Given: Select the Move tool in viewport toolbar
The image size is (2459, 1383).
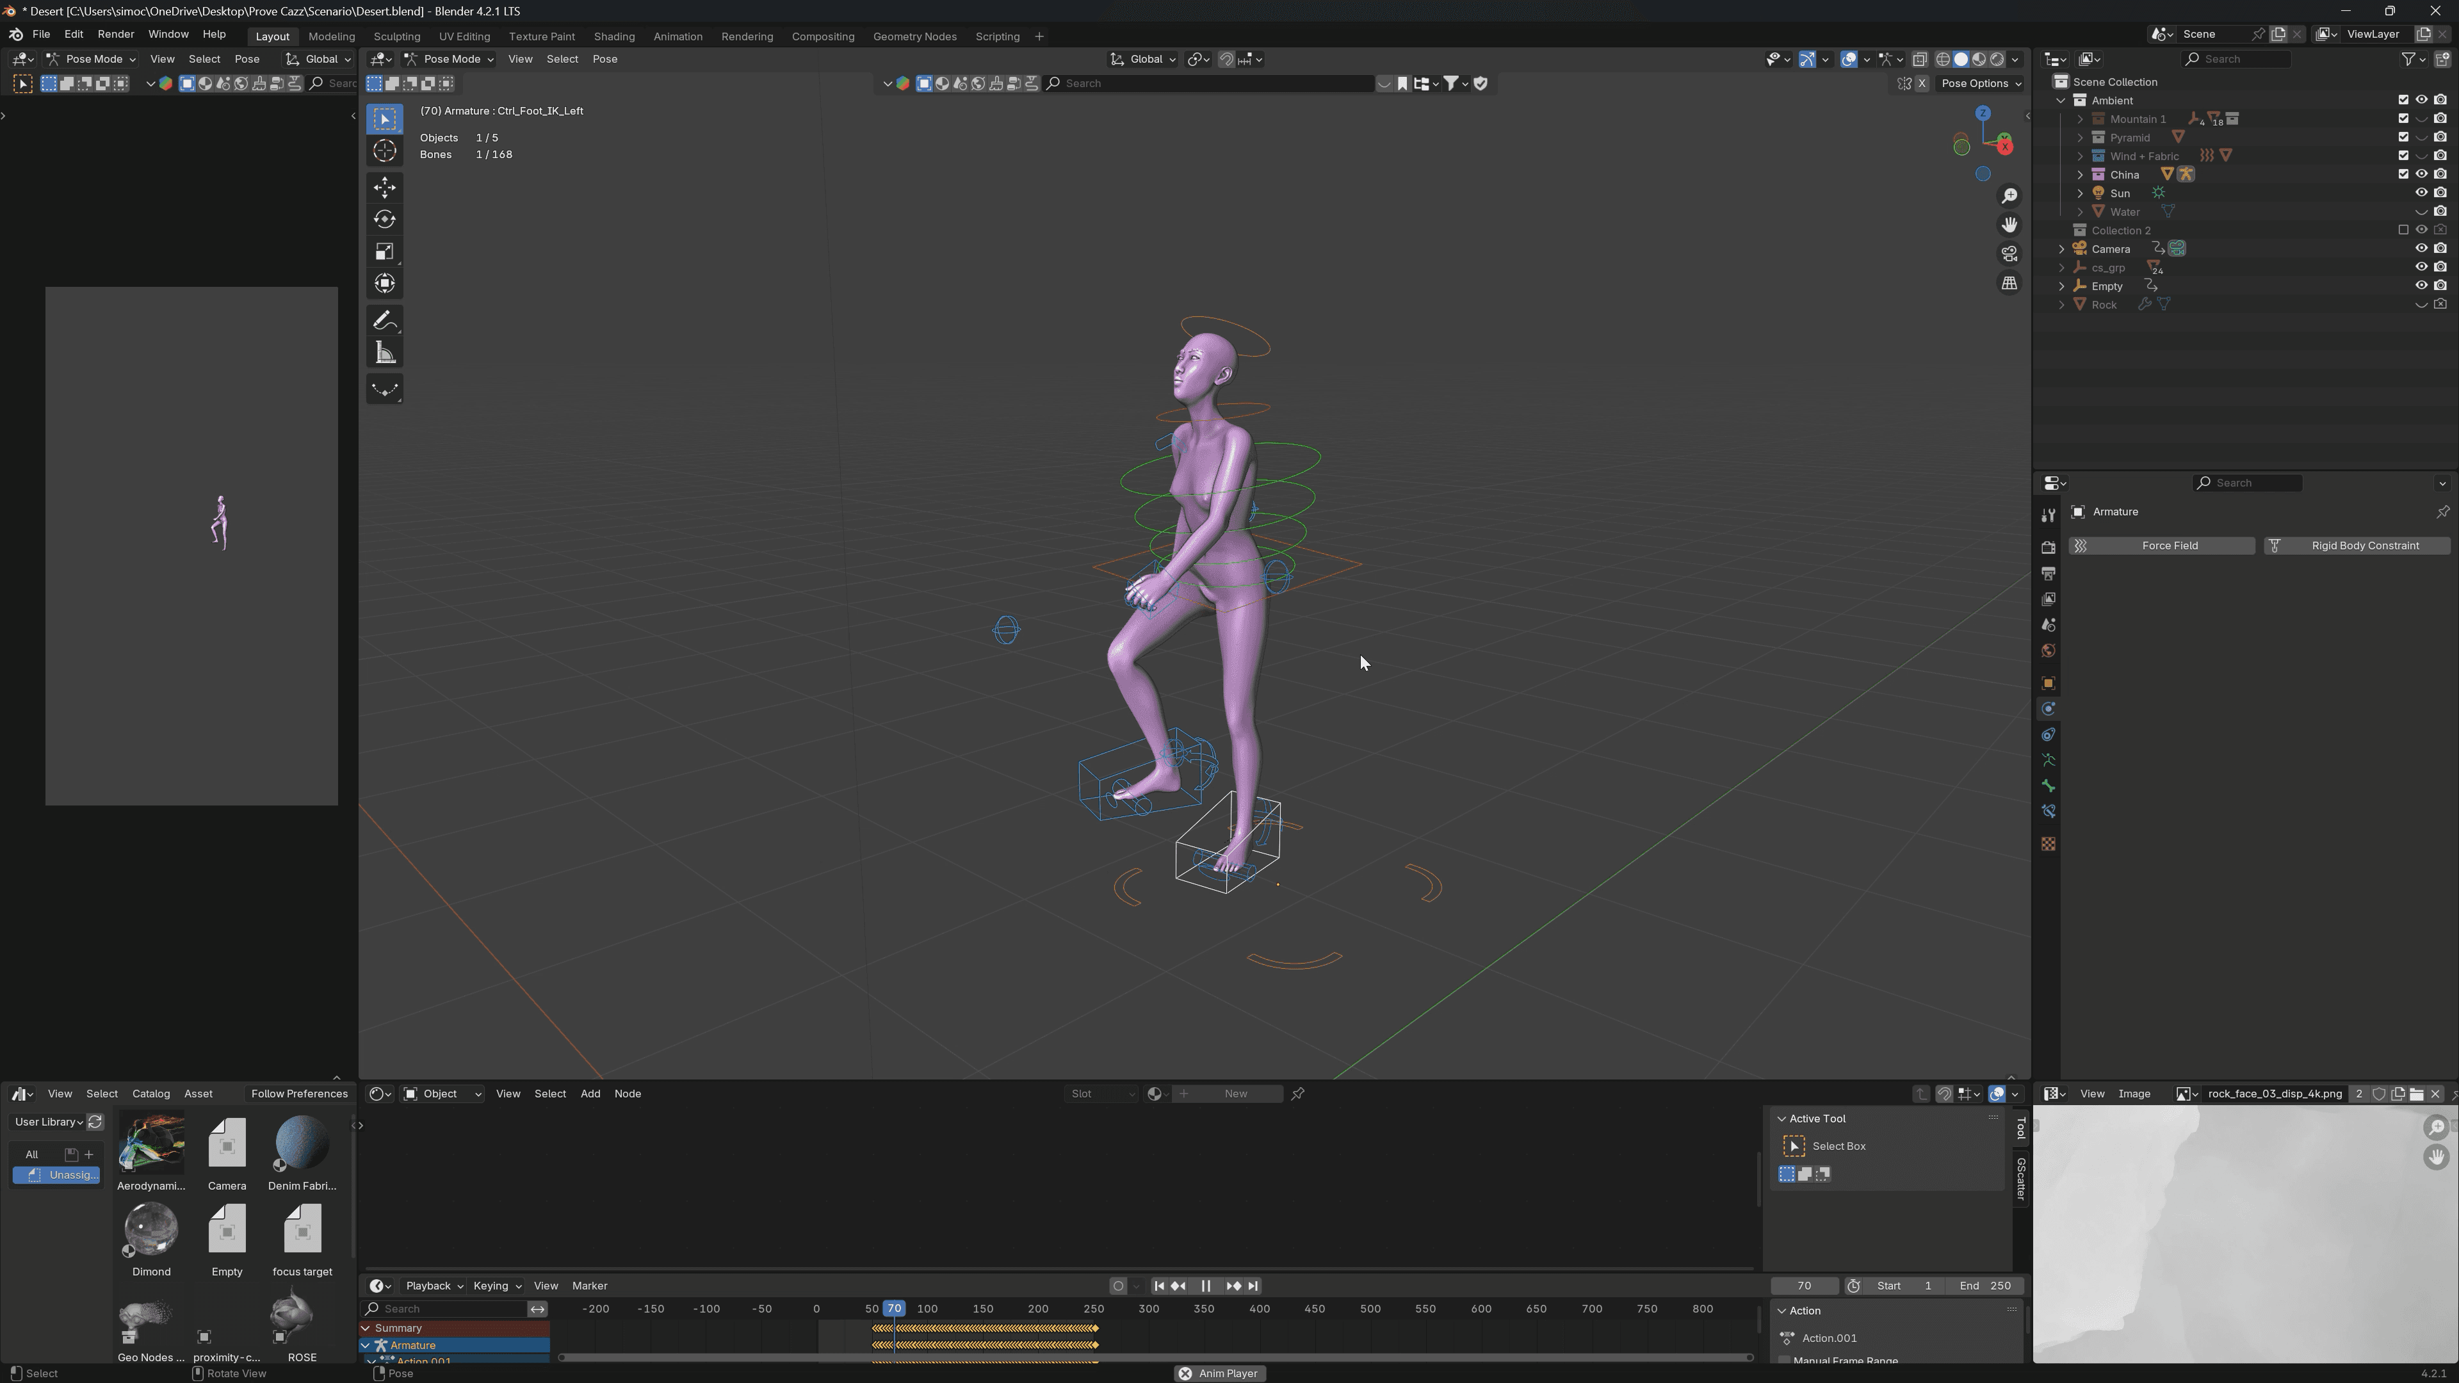Looking at the screenshot, I should click(x=385, y=187).
